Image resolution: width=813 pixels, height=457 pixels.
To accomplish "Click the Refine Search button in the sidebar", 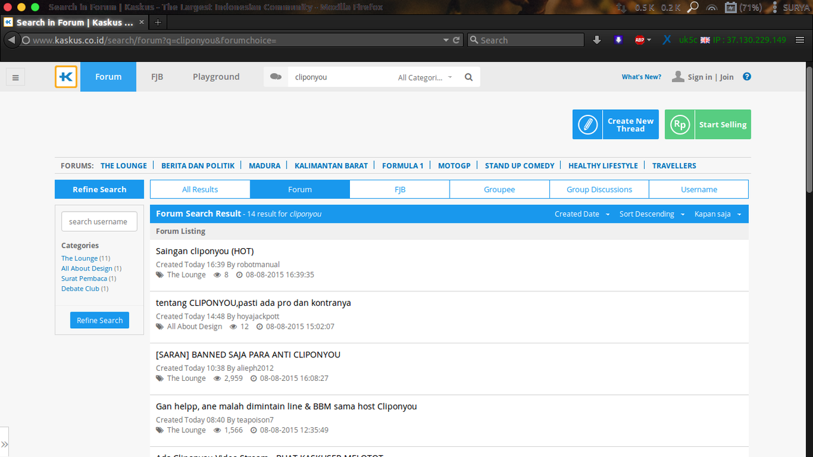I will tap(100, 321).
